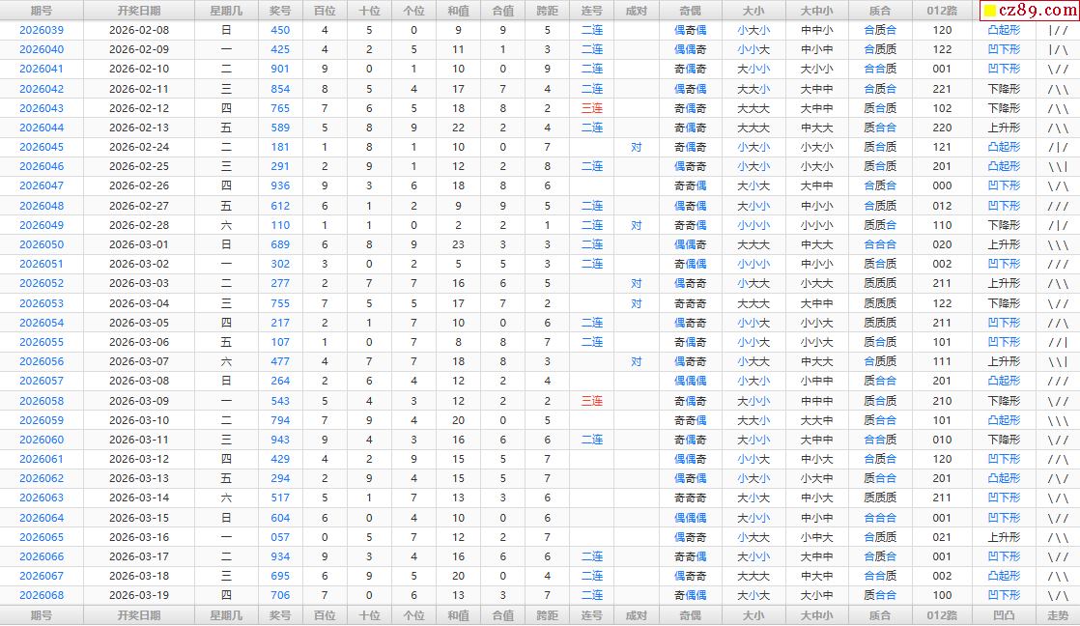
Task: Click 凸起形 link in row 2026039
Action: pos(1004,30)
